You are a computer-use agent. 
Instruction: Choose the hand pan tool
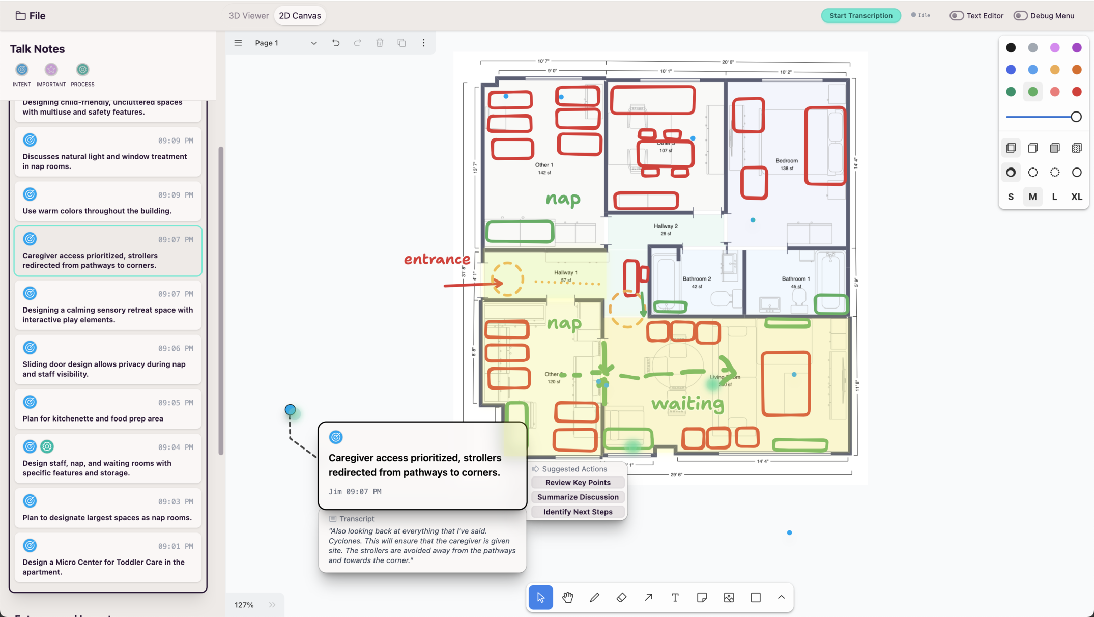coord(568,597)
